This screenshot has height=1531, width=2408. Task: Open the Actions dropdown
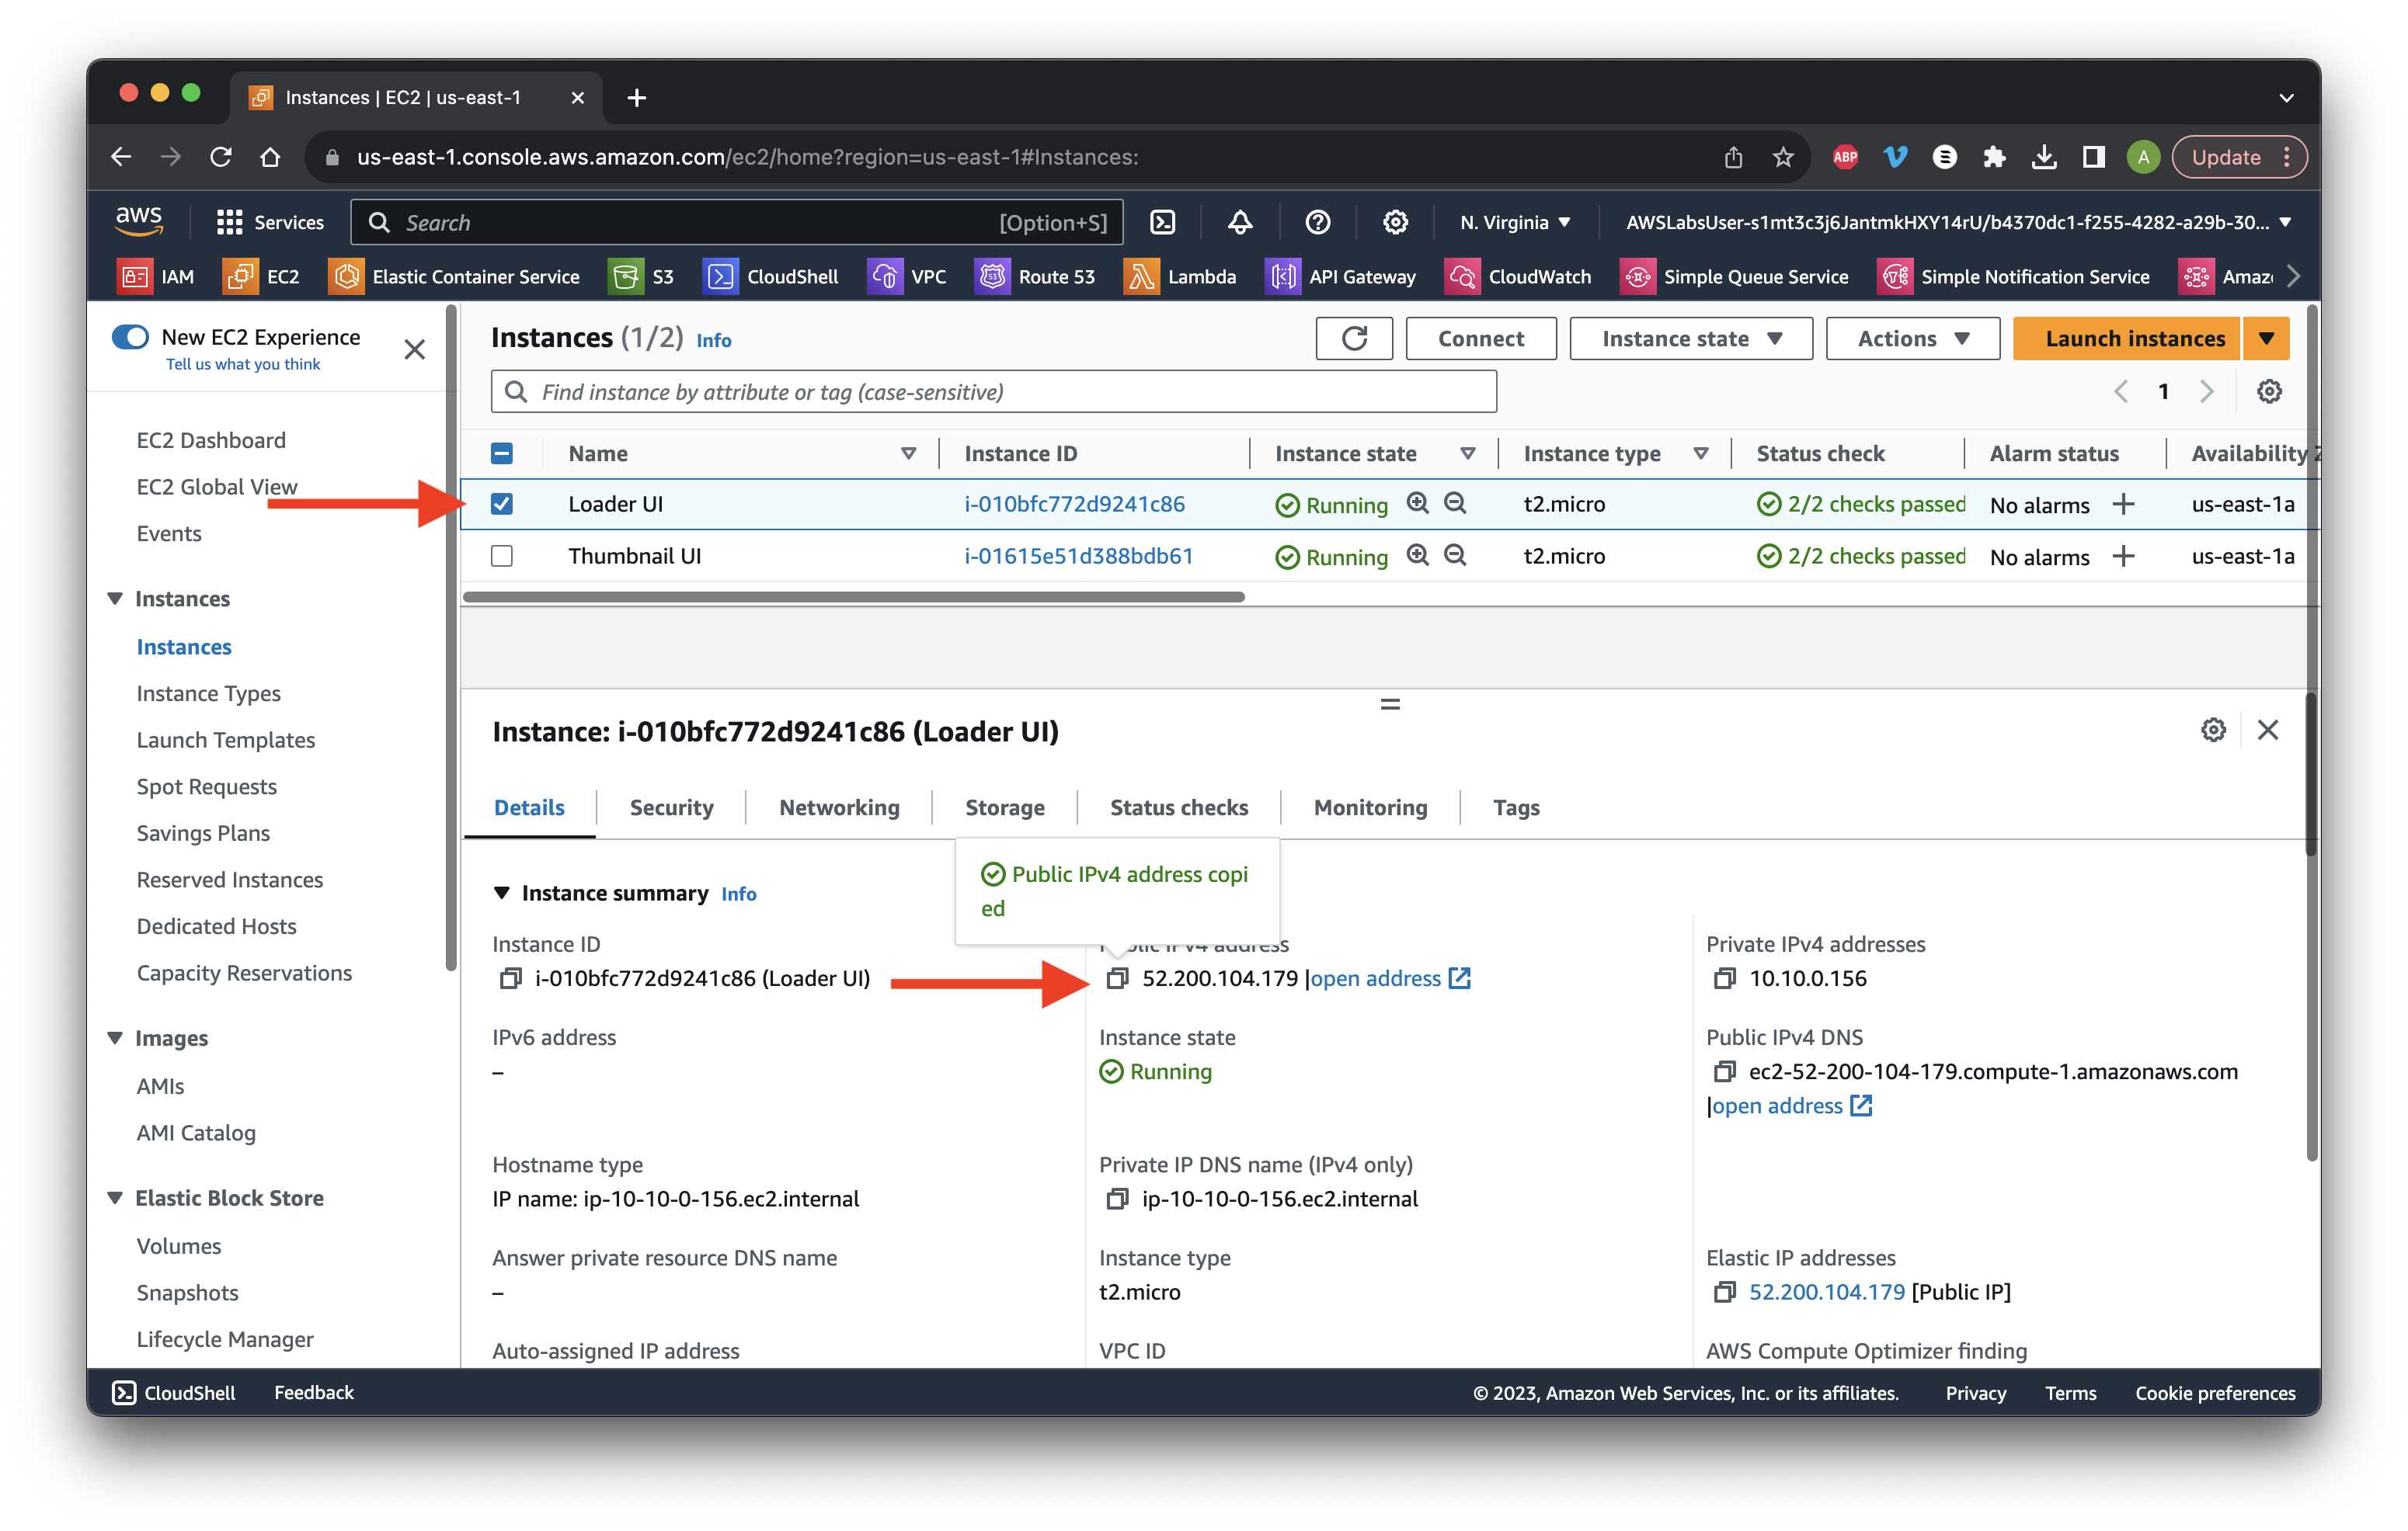point(1912,338)
